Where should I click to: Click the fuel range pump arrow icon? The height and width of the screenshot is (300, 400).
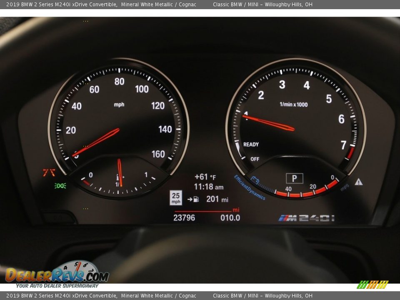pyautogui.click(x=193, y=199)
